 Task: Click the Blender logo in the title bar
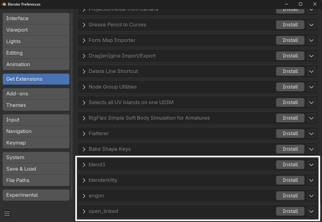(4, 4)
